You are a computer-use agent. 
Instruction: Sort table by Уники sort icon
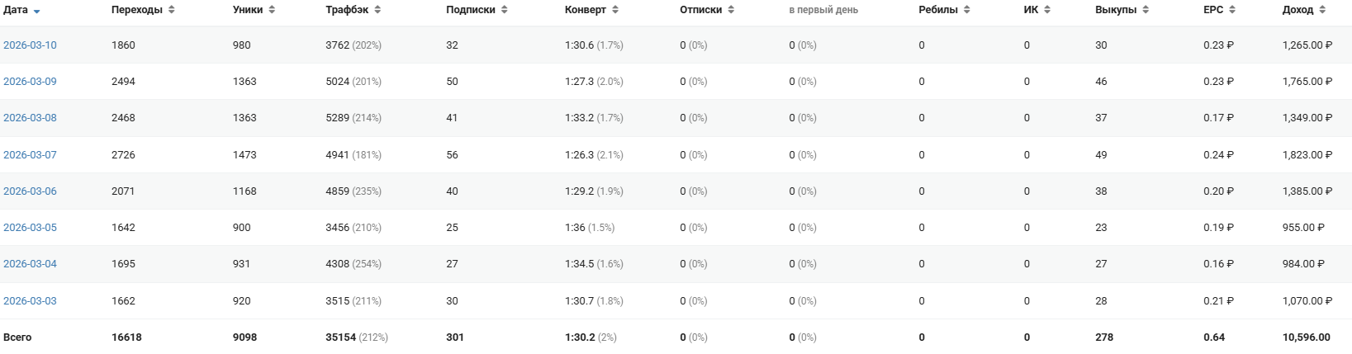[x=272, y=10]
